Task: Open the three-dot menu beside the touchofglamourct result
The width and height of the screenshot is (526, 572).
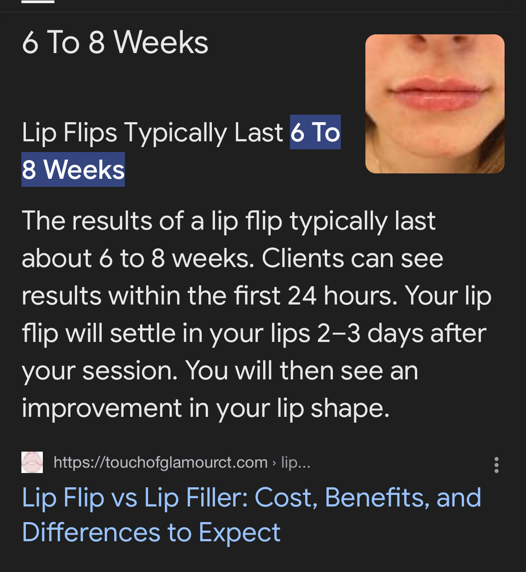Action: pyautogui.click(x=496, y=465)
